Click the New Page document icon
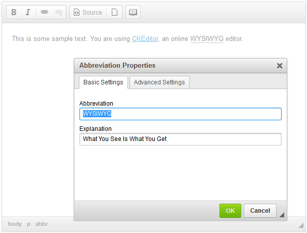This screenshot has width=307, height=233. pos(114,13)
